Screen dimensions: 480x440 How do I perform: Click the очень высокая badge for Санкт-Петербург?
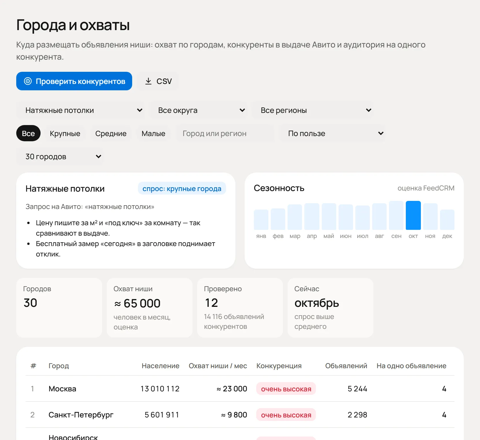286,415
